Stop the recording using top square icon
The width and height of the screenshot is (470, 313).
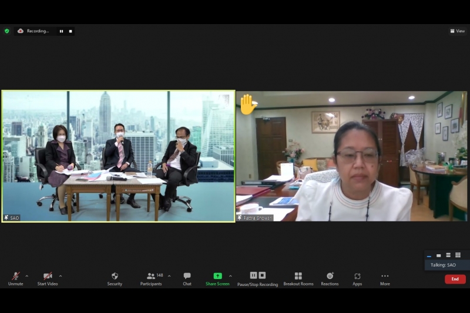pyautogui.click(x=70, y=31)
